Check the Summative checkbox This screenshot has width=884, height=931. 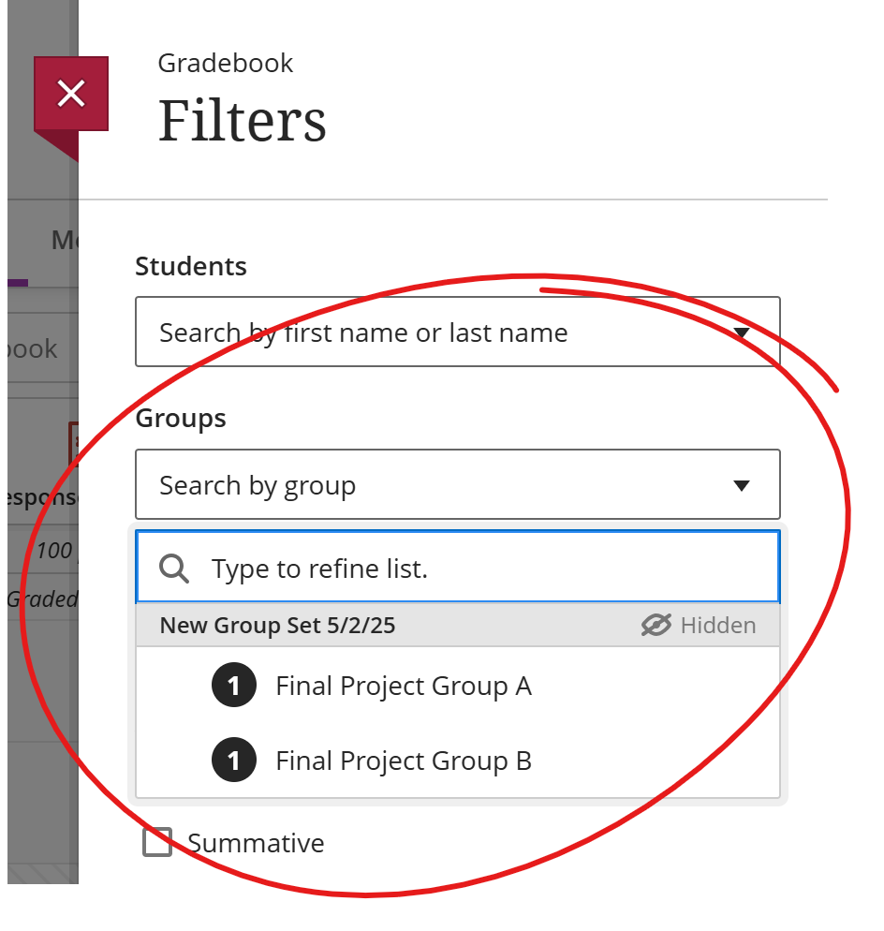[157, 842]
